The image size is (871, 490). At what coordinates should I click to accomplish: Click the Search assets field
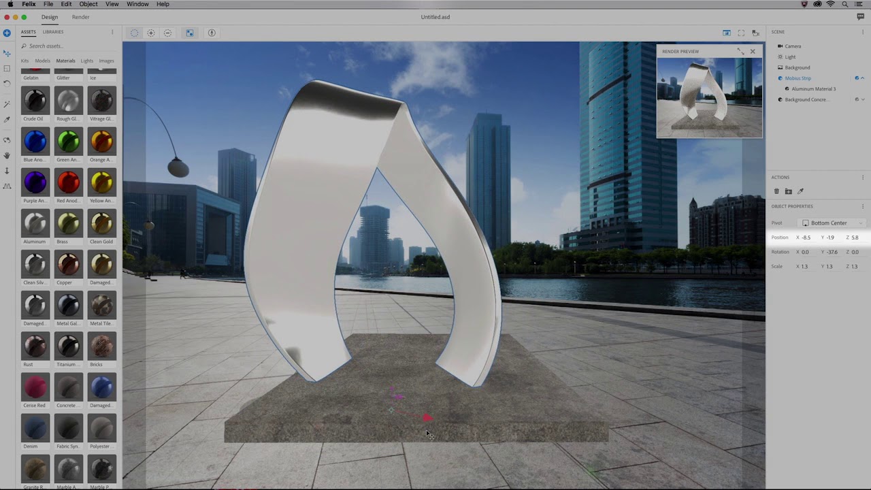coord(48,46)
